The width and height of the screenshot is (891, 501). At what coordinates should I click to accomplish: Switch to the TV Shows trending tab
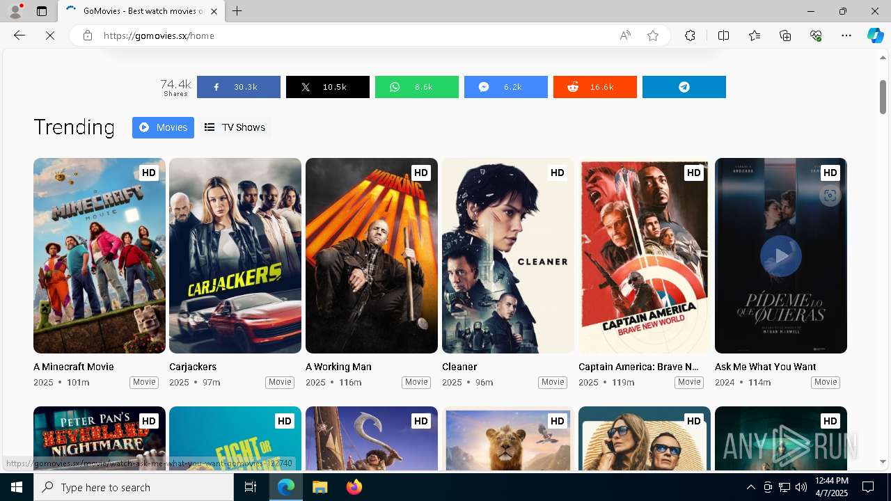[x=235, y=127]
